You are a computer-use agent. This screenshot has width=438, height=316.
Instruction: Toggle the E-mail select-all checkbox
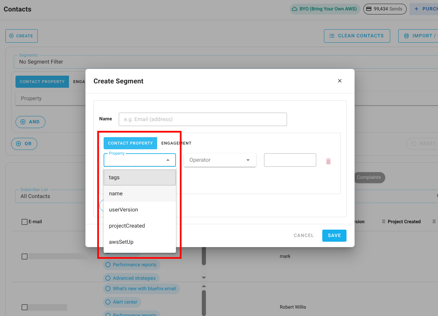25,222
